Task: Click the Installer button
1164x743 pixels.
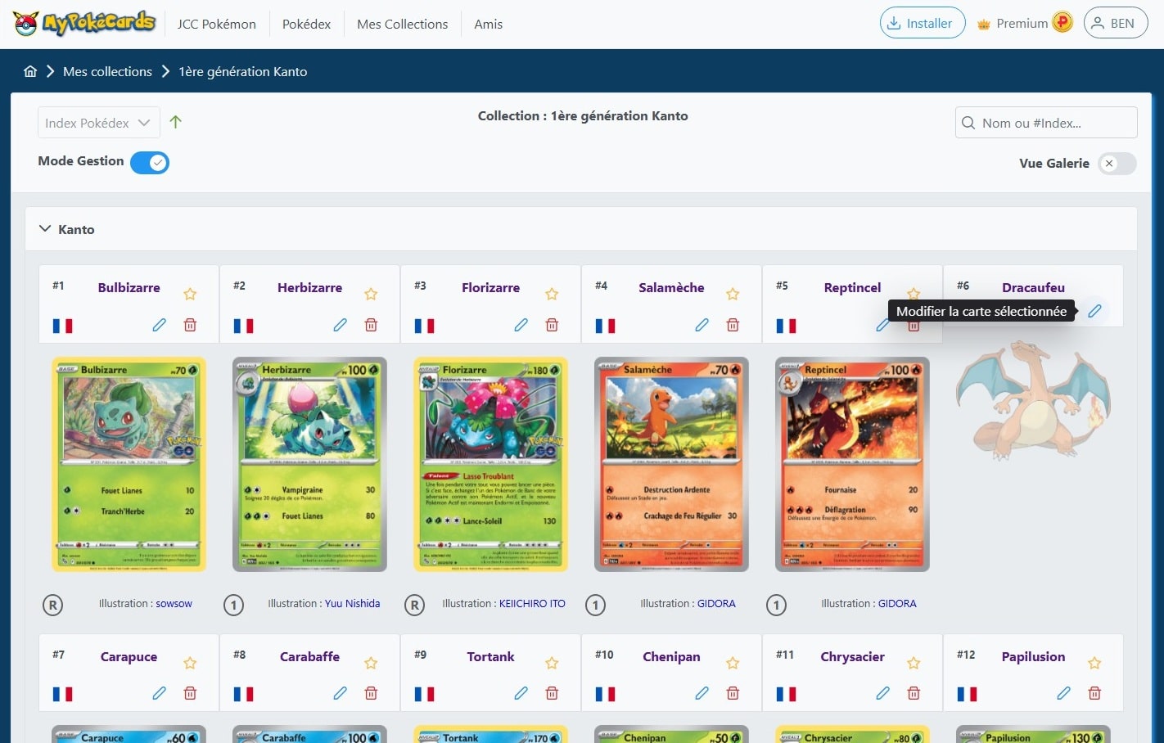Action: tap(922, 23)
